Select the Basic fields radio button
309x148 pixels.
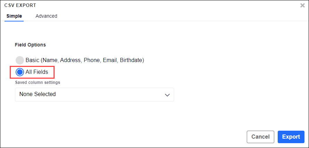pyautogui.click(x=20, y=60)
